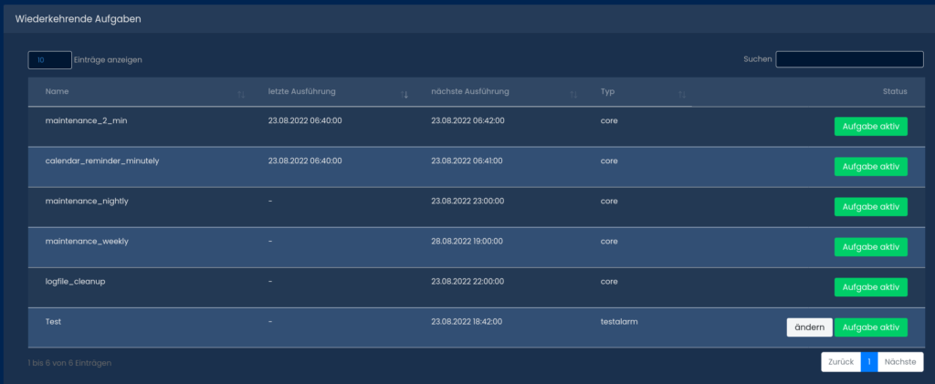Click the Nächste pagination button
Image resolution: width=935 pixels, height=384 pixels.
click(899, 362)
